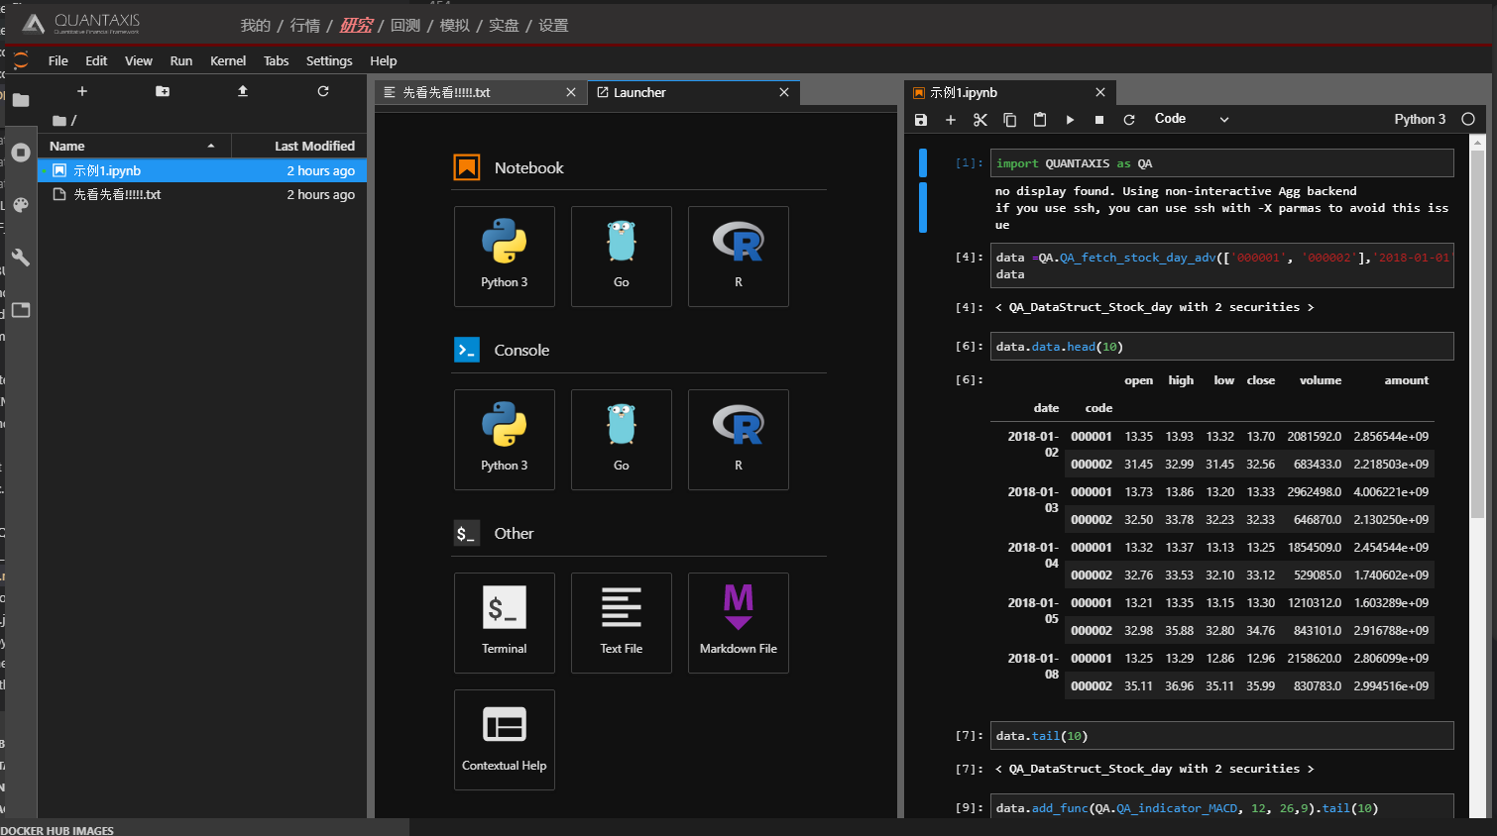Go to 行情 in QUANTAXIS navigation
1497x836 pixels.
pos(305,26)
